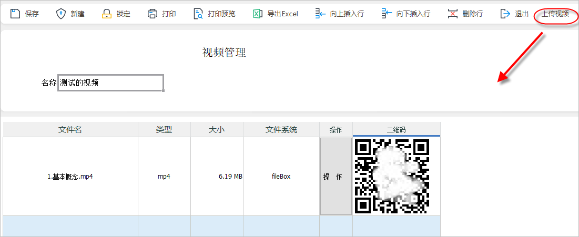This screenshot has height=237, width=579.
Task: Click the Save (保存) floppy disk icon
Action: (x=15, y=14)
